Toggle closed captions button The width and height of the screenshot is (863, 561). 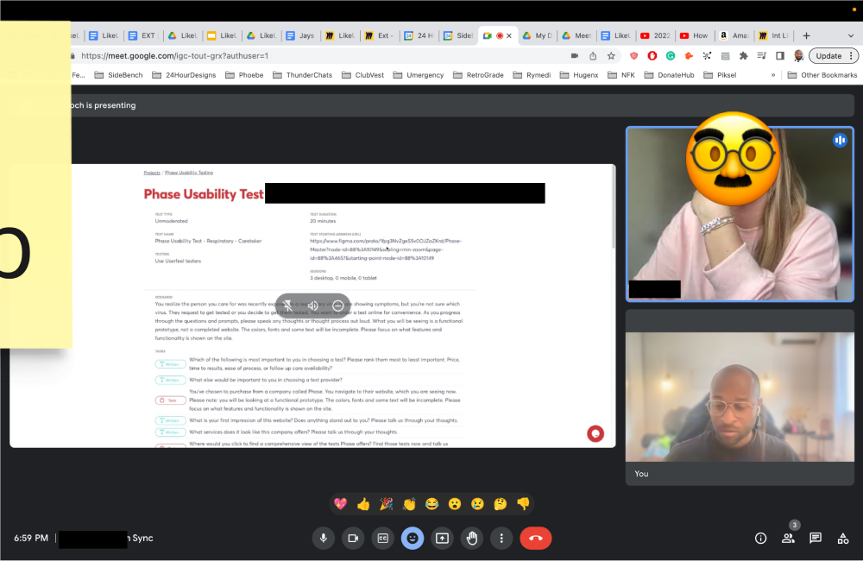point(383,538)
